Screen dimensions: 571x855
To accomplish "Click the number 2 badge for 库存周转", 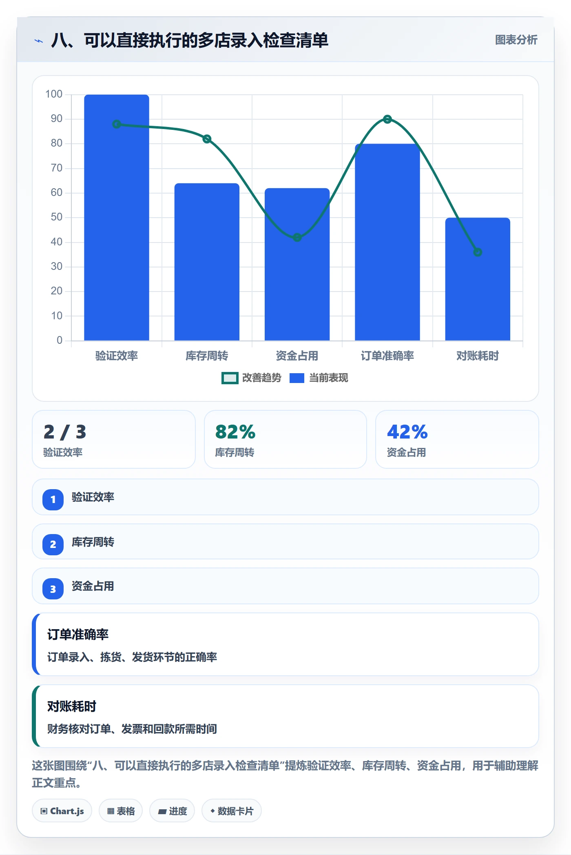I will click(53, 544).
